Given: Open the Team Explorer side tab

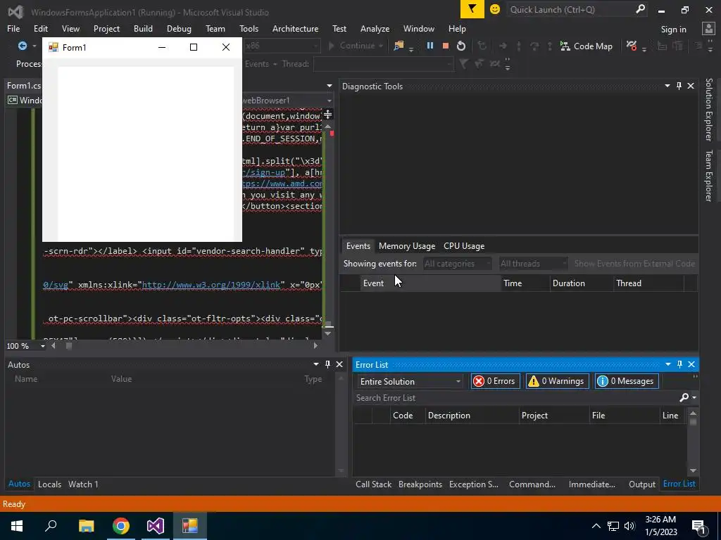Looking at the screenshot, I should click(x=708, y=175).
